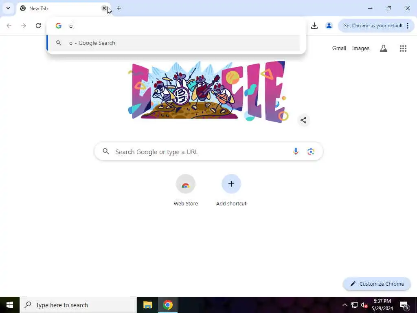Viewport: 417px width, 313px height.
Task: Open the tab search dropdown arrow
Action: click(x=8, y=8)
